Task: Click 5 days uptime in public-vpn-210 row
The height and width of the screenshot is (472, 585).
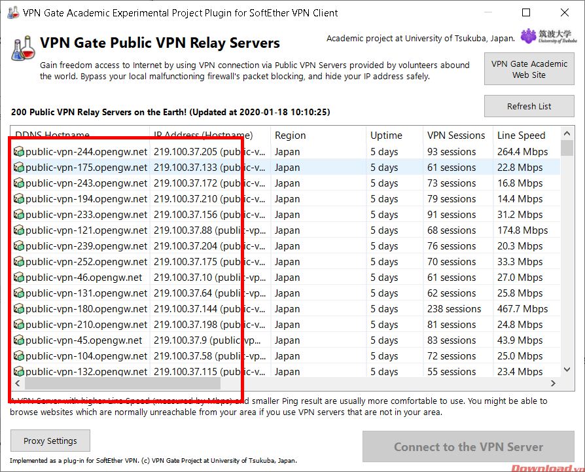Action: [384, 324]
